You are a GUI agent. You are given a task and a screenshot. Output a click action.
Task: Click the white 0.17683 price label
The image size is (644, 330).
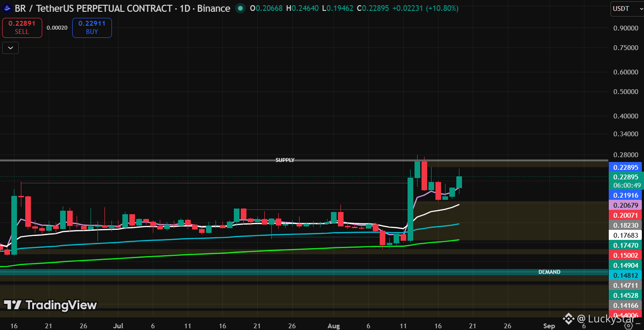pos(626,236)
